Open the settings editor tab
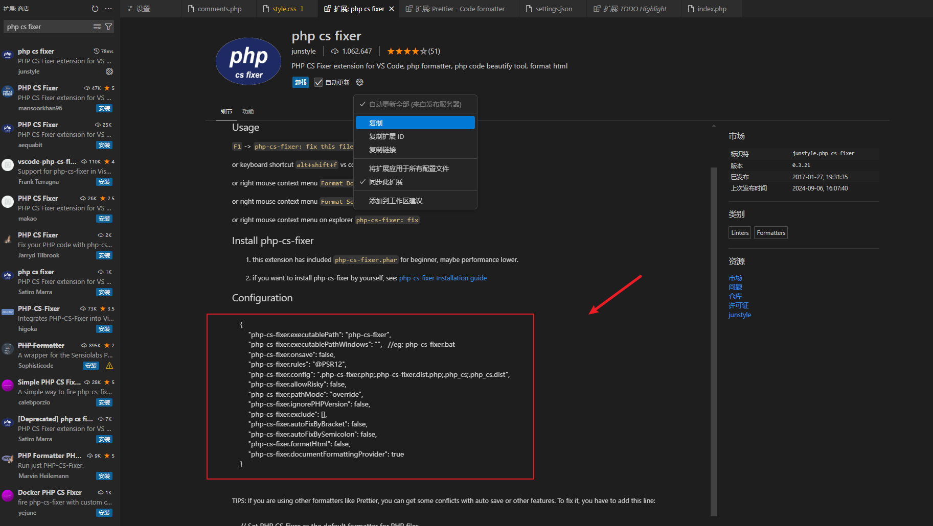 (x=150, y=9)
